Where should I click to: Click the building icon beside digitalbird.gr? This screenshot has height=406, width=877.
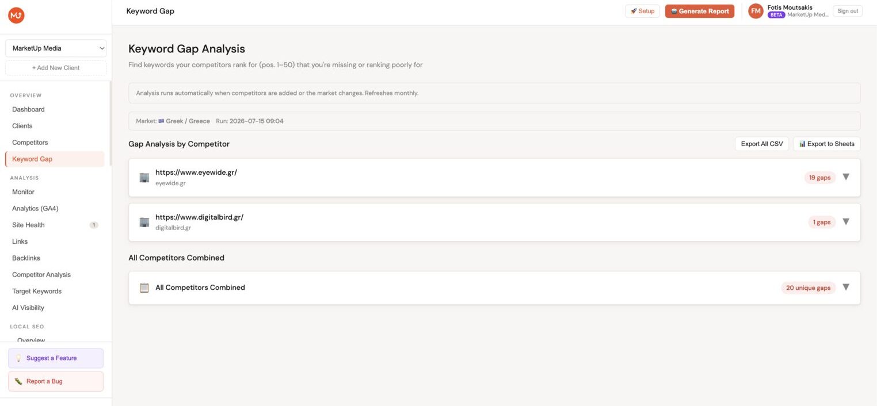[x=144, y=222]
